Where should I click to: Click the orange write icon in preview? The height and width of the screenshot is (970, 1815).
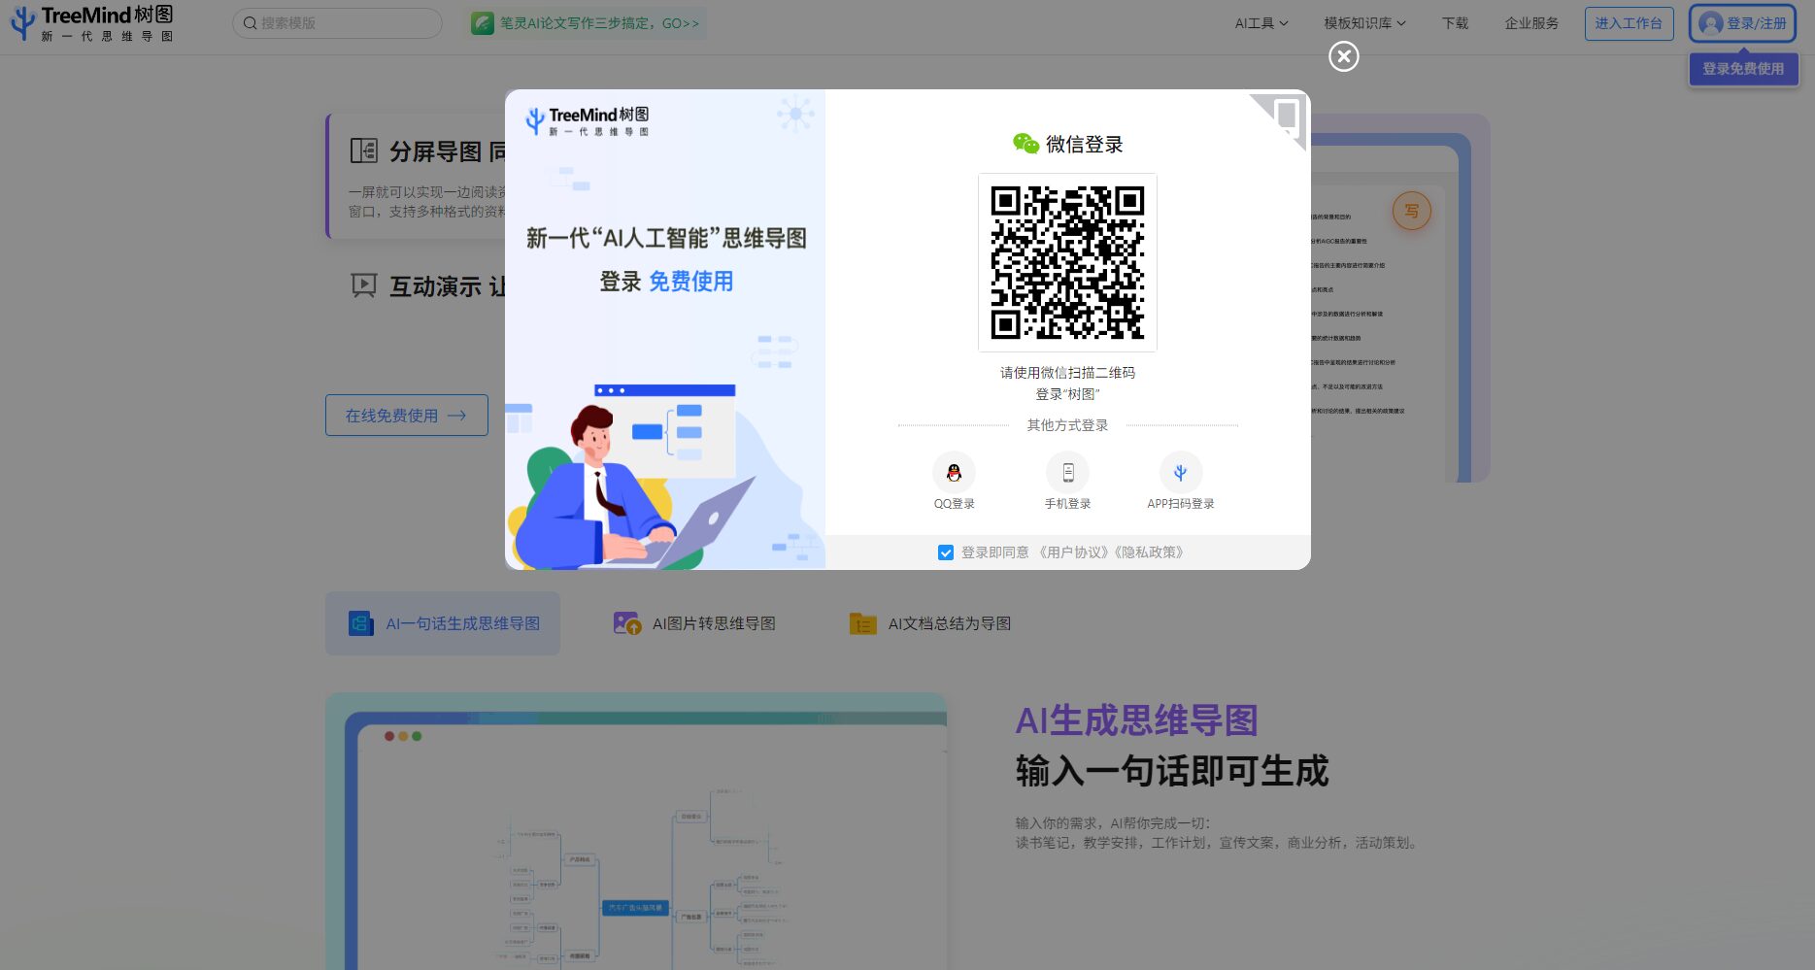click(x=1411, y=211)
